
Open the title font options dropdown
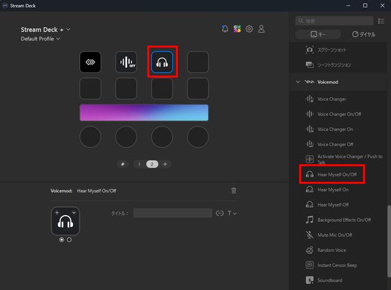point(232,213)
